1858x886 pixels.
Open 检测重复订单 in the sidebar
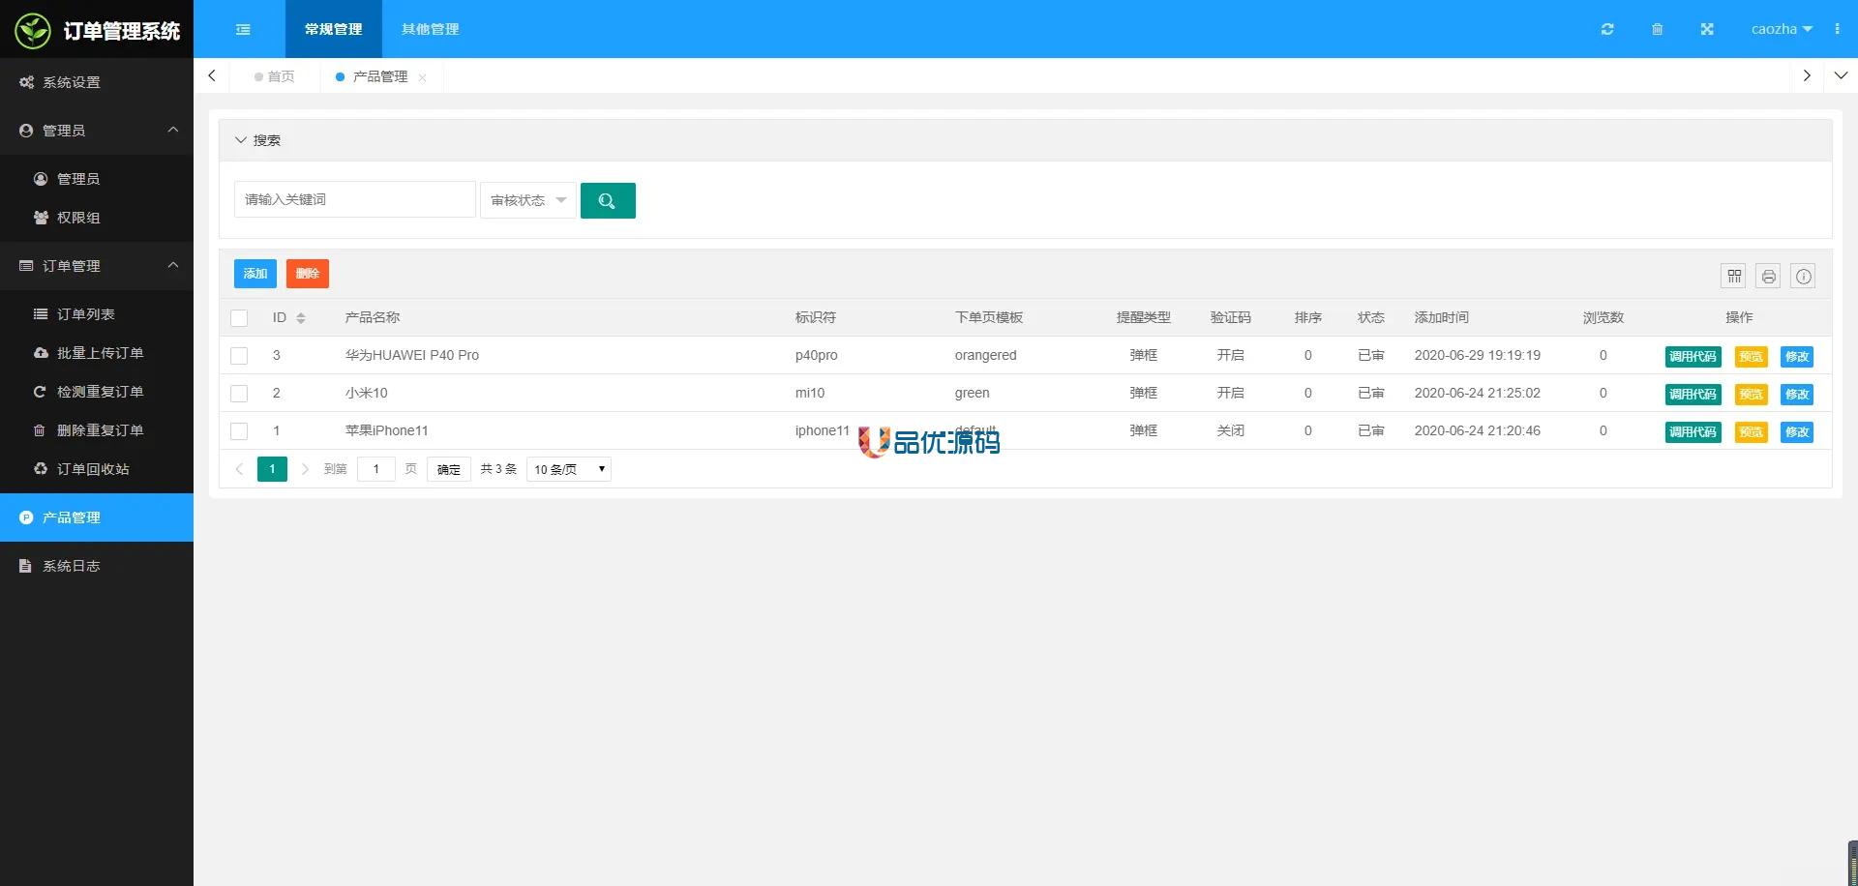click(x=97, y=392)
